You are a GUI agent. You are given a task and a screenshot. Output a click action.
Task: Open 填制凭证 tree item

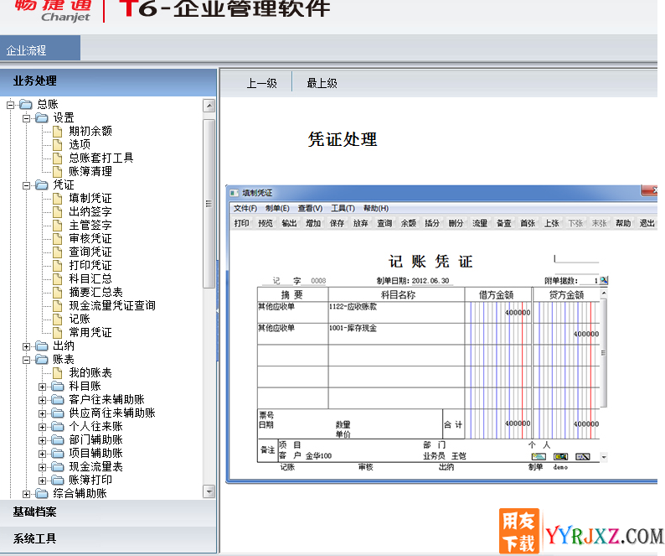point(90,199)
